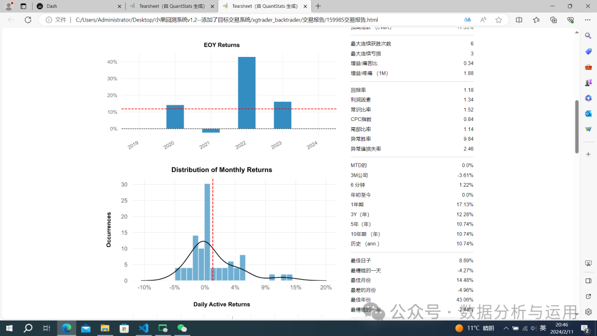
Task: Open Microsoft Store from taskbar
Action: click(x=124, y=328)
